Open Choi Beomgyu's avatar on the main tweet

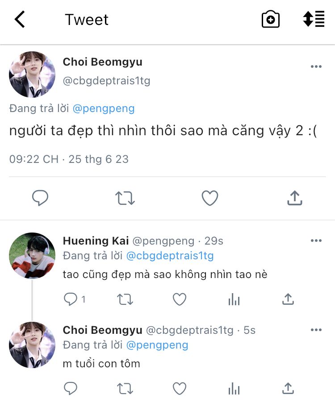tap(32, 74)
